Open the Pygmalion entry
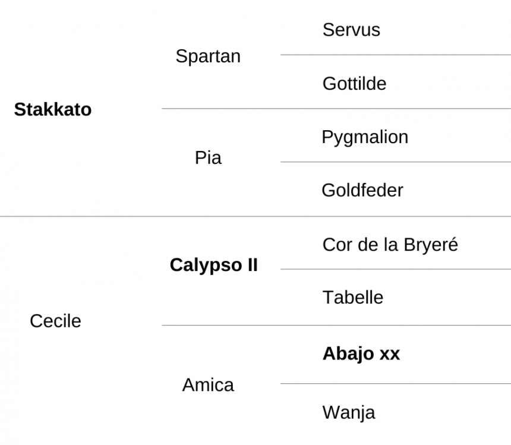 [365, 137]
